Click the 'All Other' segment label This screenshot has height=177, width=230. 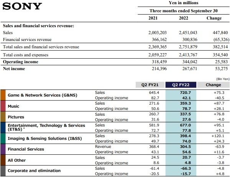tap(17, 160)
